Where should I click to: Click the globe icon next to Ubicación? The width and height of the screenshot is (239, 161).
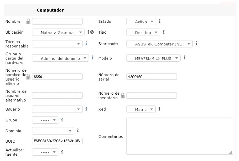coord(92,32)
